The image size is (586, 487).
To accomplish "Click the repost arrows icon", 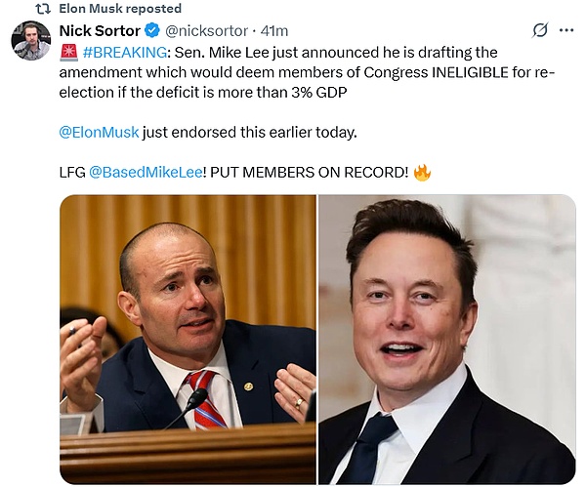I will pyautogui.click(x=43, y=9).
